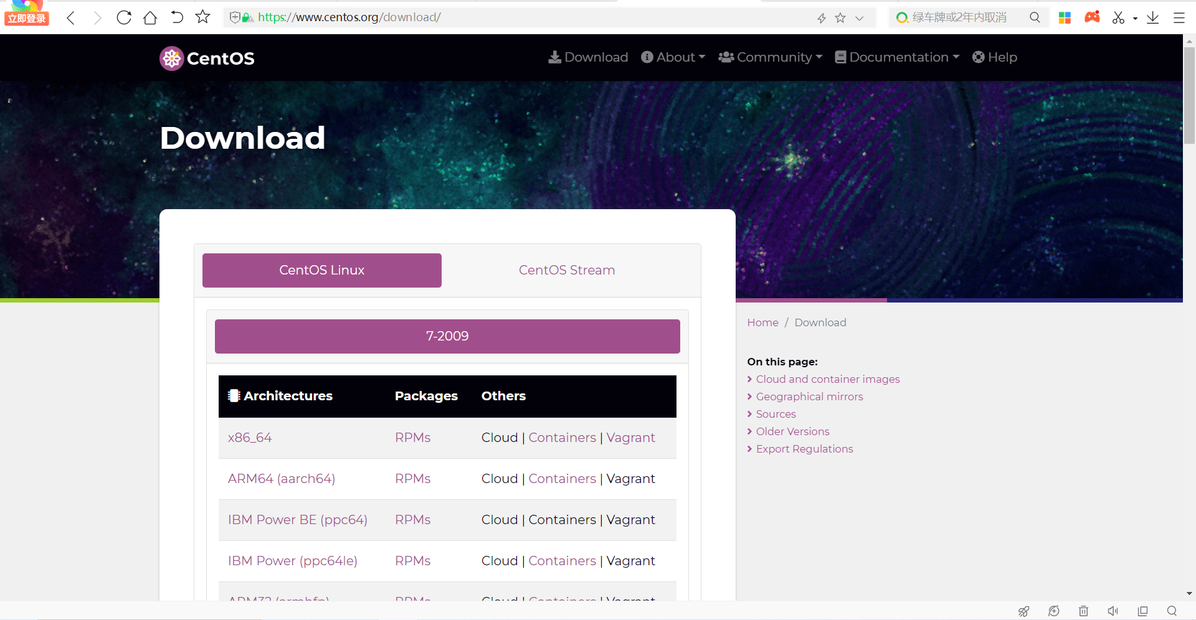
Task: Click the Architectures column header
Action: 280,396
